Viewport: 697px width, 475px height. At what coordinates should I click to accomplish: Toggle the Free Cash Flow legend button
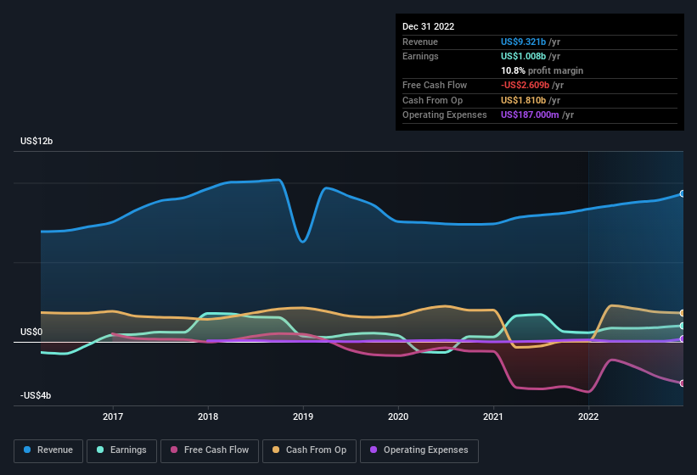click(x=210, y=450)
